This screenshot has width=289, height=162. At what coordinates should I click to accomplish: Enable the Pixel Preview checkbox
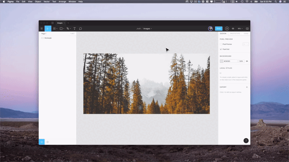coord(221,44)
